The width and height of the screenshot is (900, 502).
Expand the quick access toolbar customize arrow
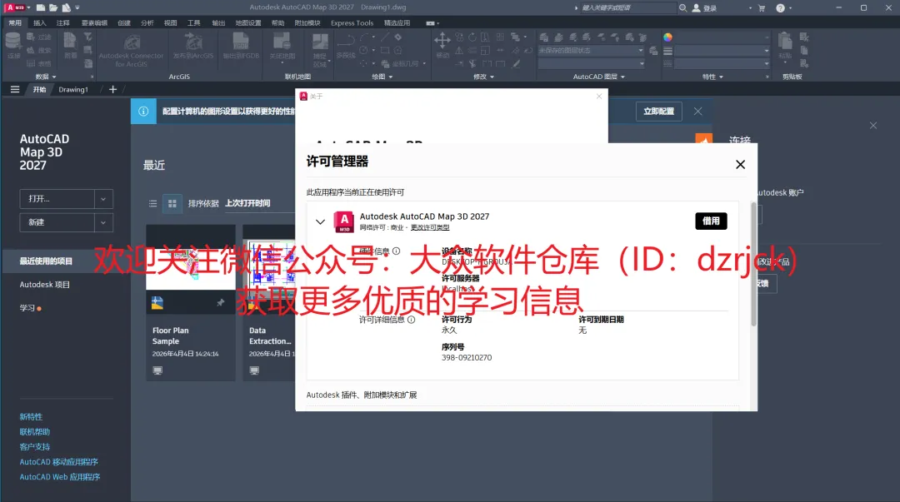pos(77,7)
